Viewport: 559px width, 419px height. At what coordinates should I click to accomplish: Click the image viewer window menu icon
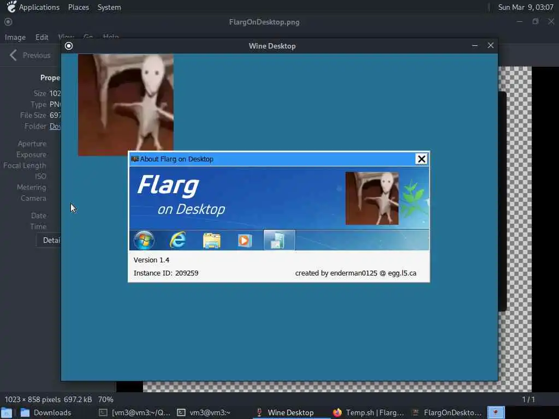tap(8, 22)
